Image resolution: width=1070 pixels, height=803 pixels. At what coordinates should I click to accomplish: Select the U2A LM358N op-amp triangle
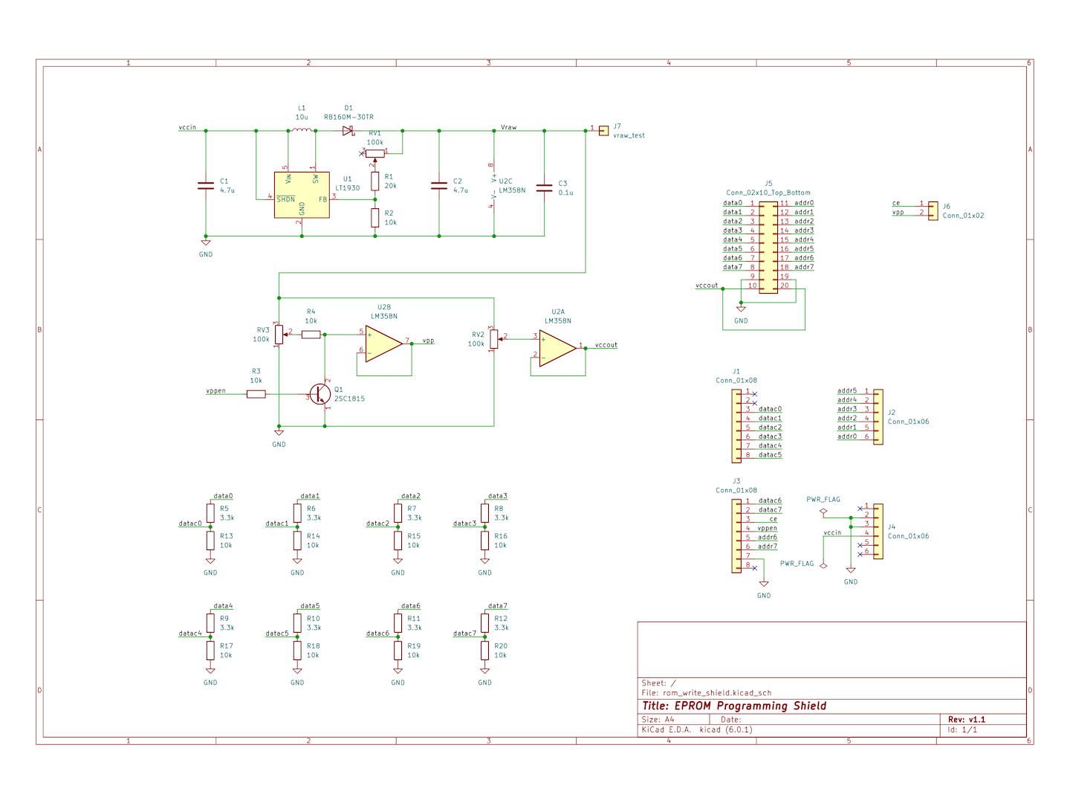pos(557,347)
